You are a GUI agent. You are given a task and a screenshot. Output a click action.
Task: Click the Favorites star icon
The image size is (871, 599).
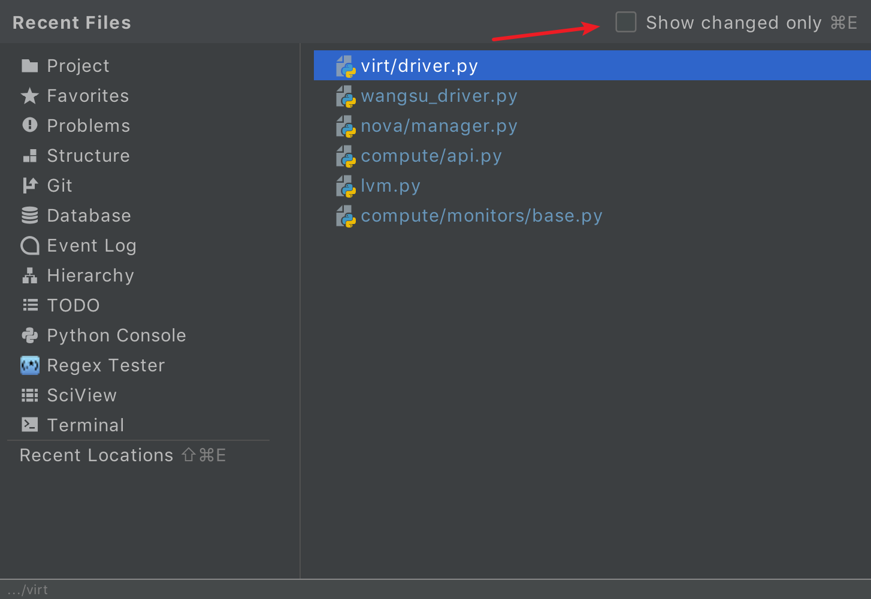(29, 96)
